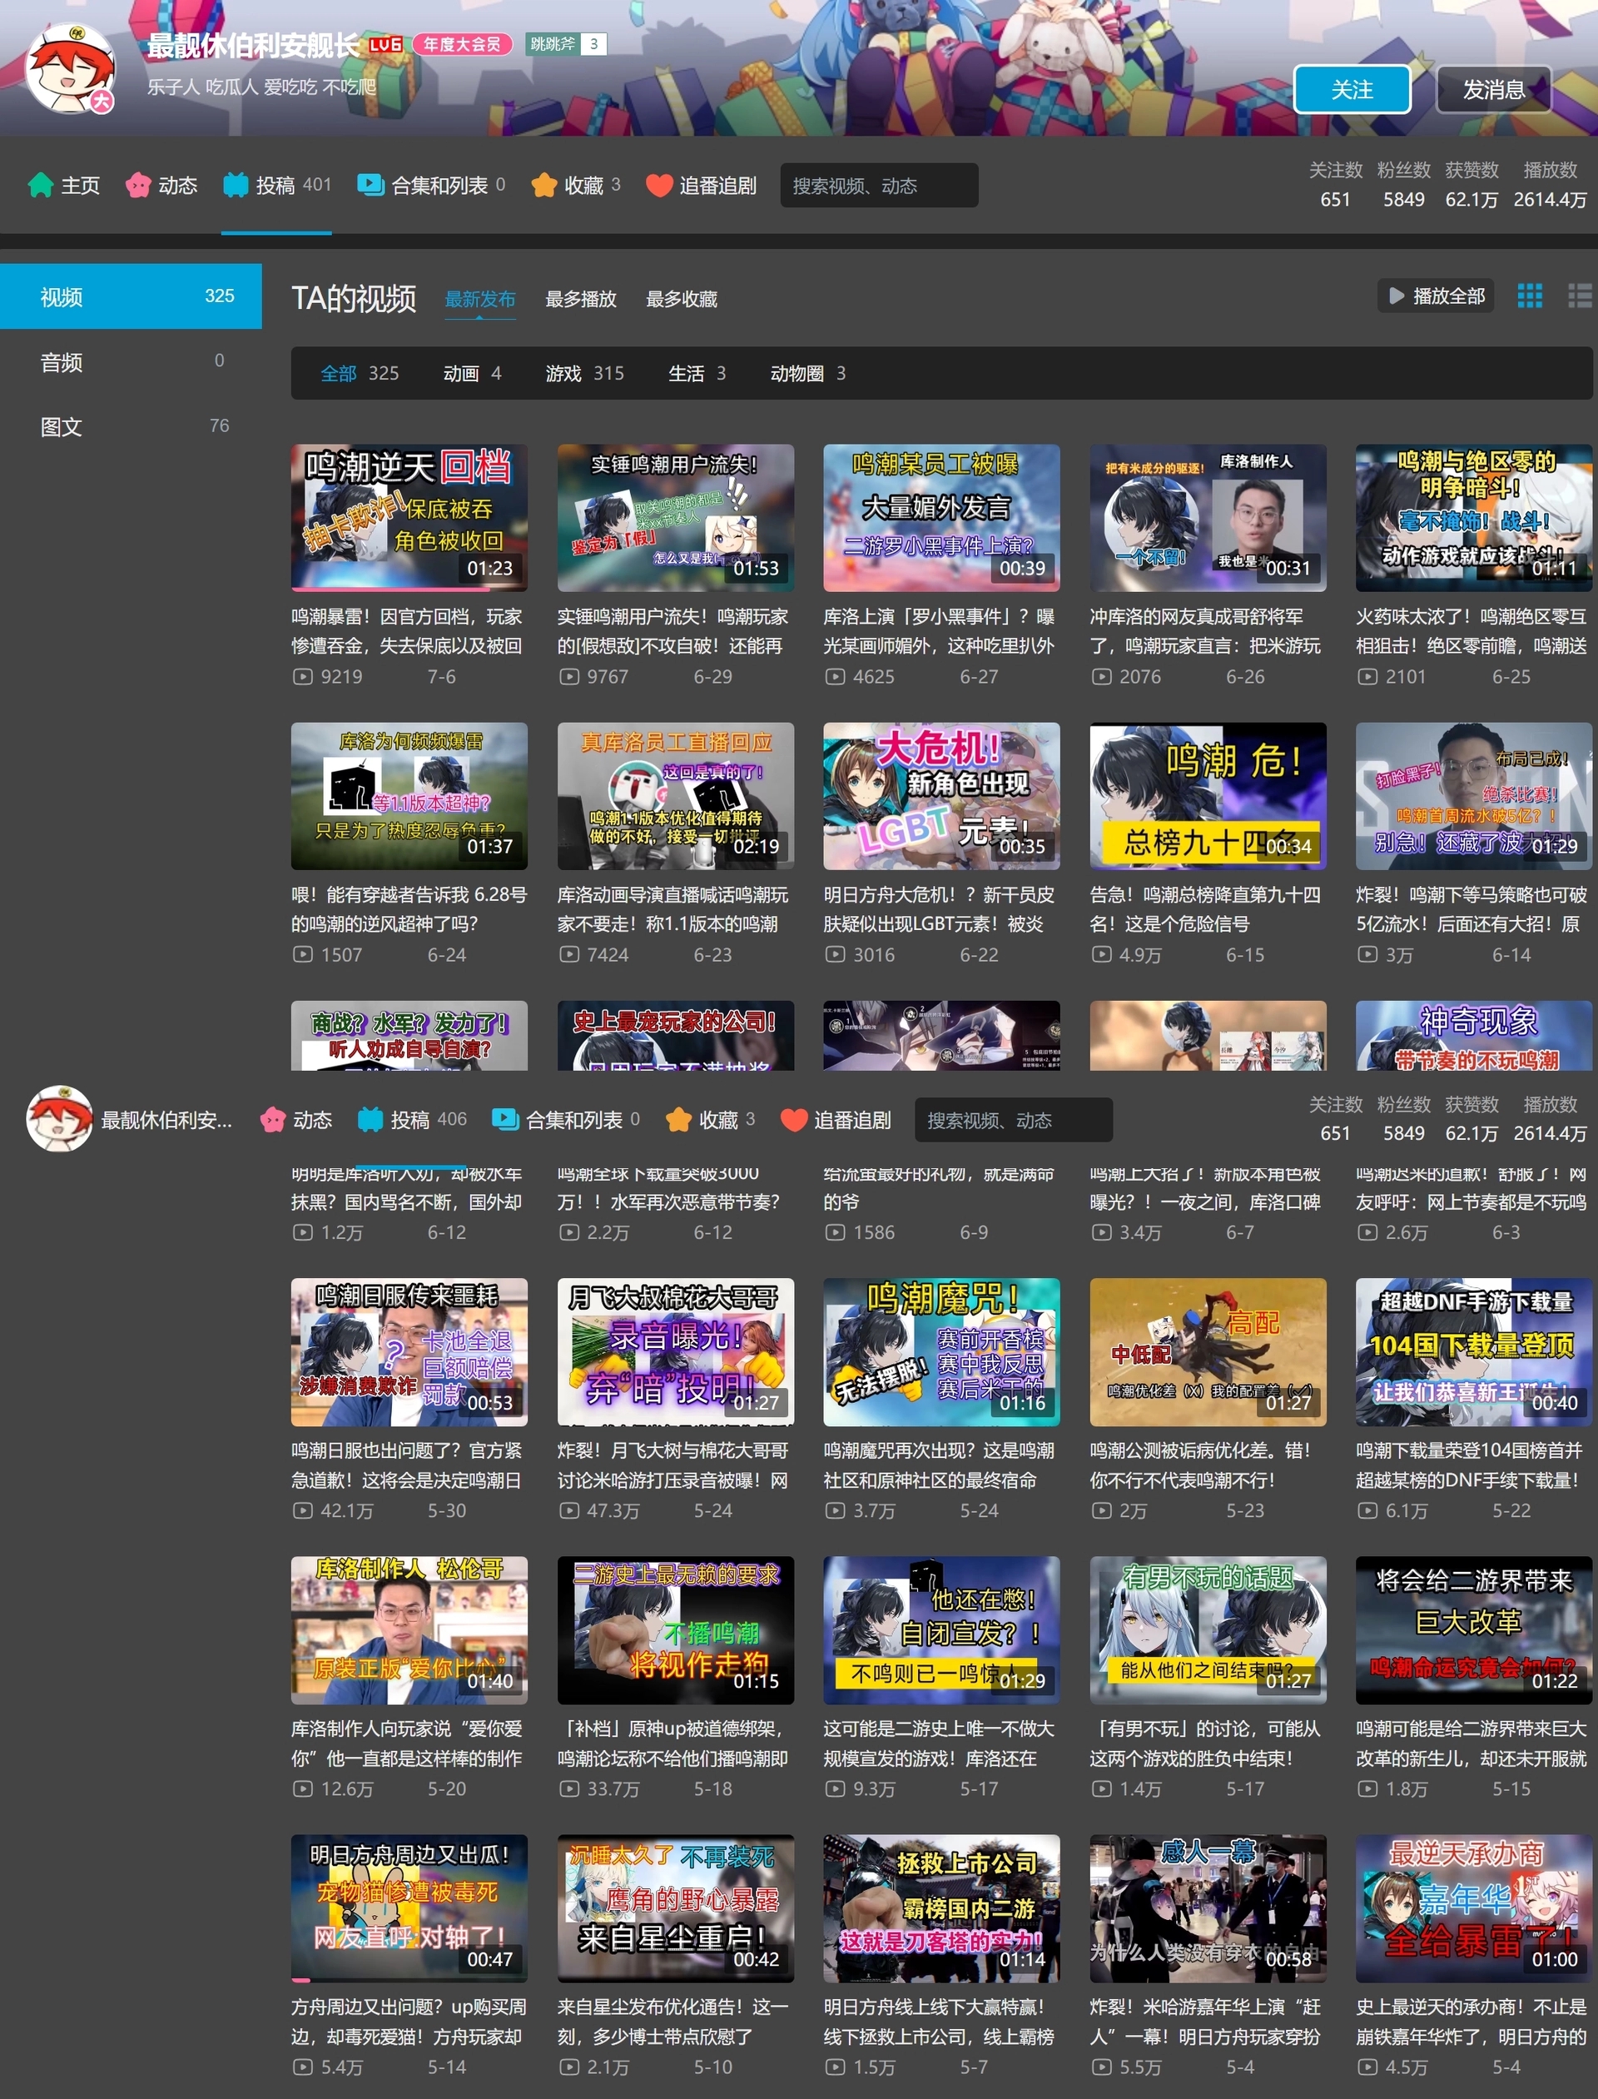This screenshot has width=1598, height=2099.
Task: Open the 月飞大叔棉花大哥哥 thumbnail
Action: [x=675, y=1352]
